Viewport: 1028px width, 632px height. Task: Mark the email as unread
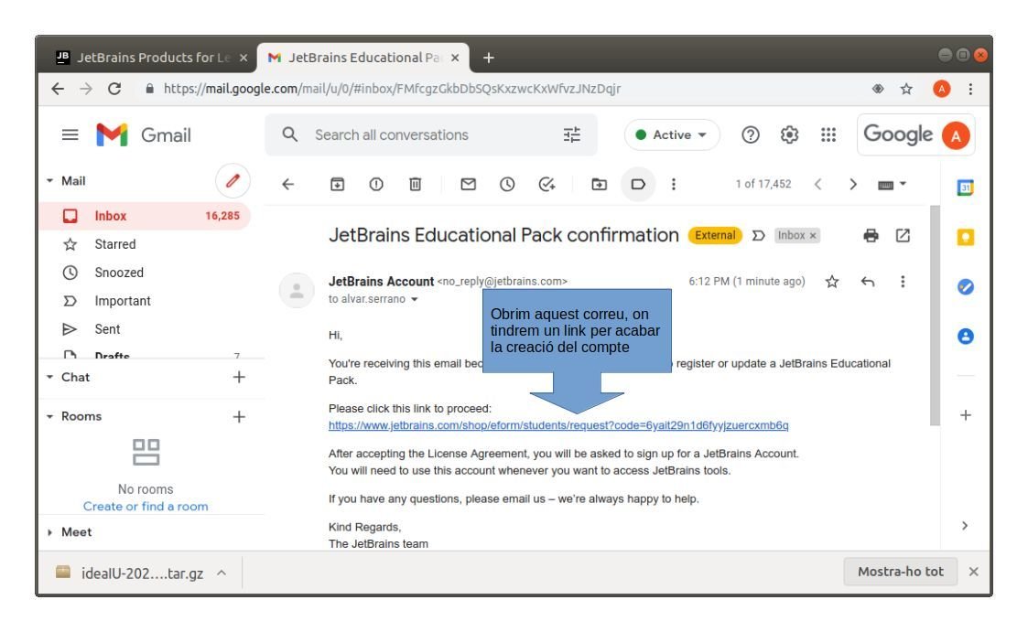point(468,185)
